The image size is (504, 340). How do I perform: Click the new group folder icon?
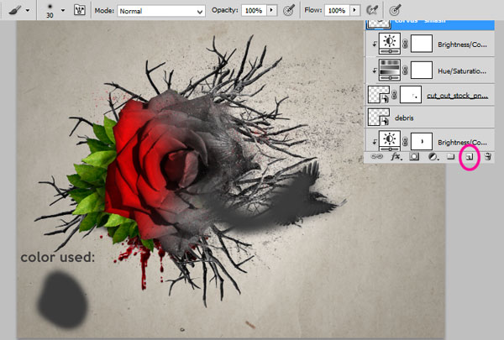click(x=451, y=156)
